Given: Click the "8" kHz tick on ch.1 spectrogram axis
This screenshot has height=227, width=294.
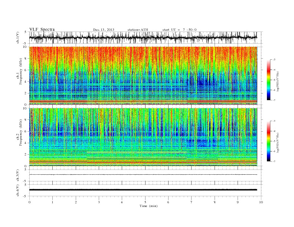Looking at the screenshot, I should pyautogui.click(x=26, y=59).
